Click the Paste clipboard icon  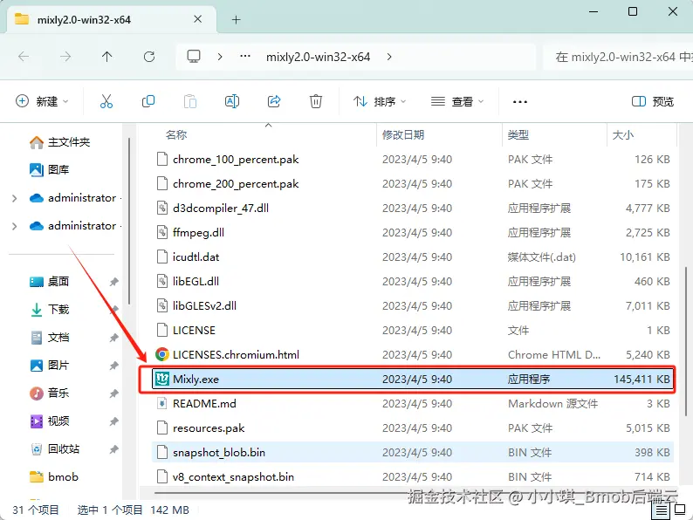[x=190, y=101]
